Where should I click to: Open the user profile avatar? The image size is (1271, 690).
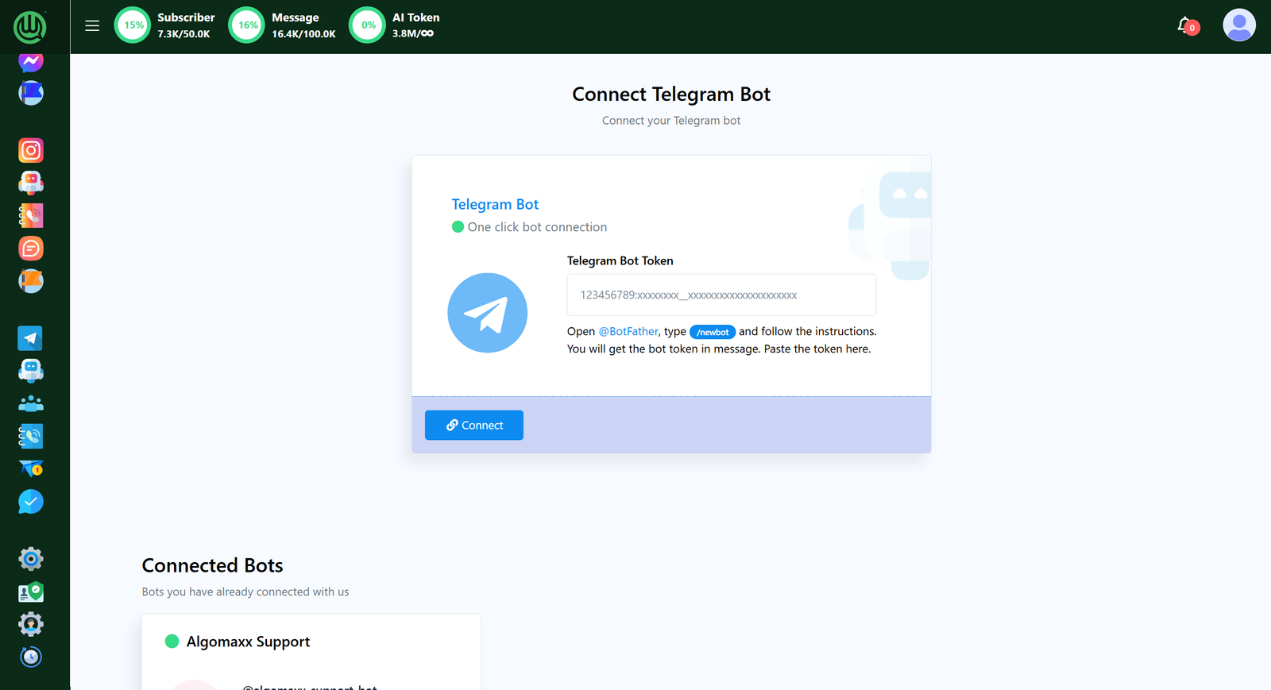[x=1239, y=25]
